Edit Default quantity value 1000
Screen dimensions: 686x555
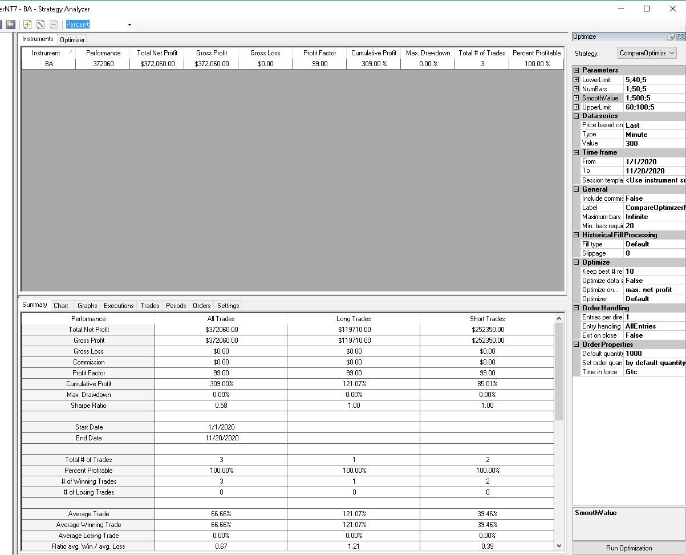click(x=655, y=354)
